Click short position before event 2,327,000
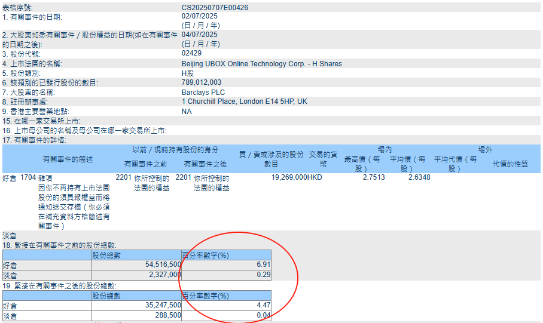This screenshot has width=543, height=323. [x=165, y=275]
